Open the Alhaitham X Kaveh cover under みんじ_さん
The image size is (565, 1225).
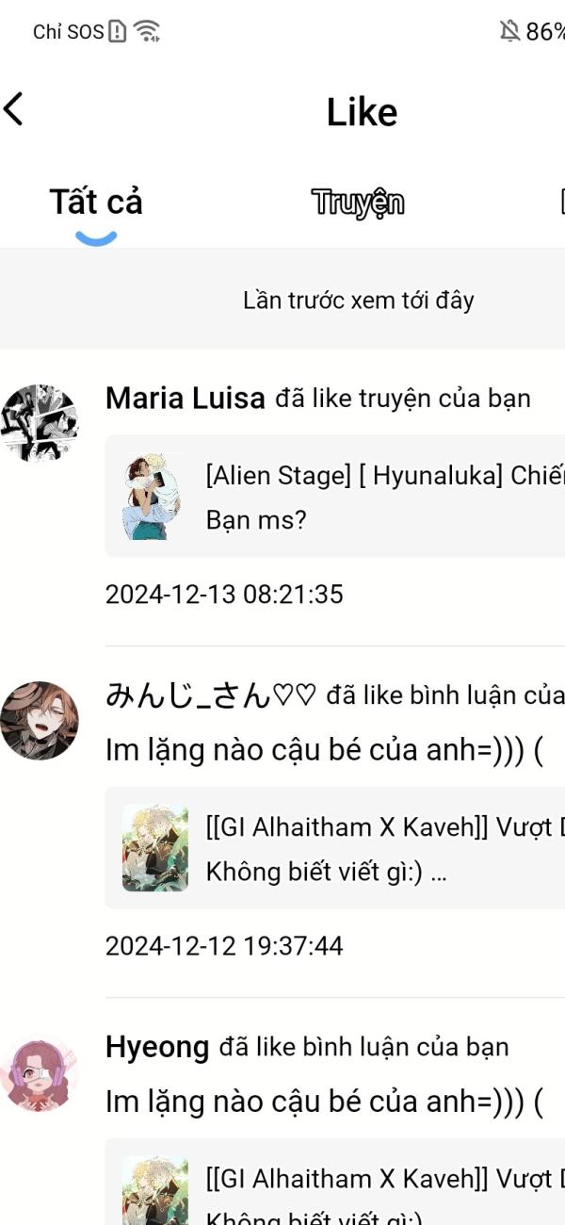(x=154, y=848)
